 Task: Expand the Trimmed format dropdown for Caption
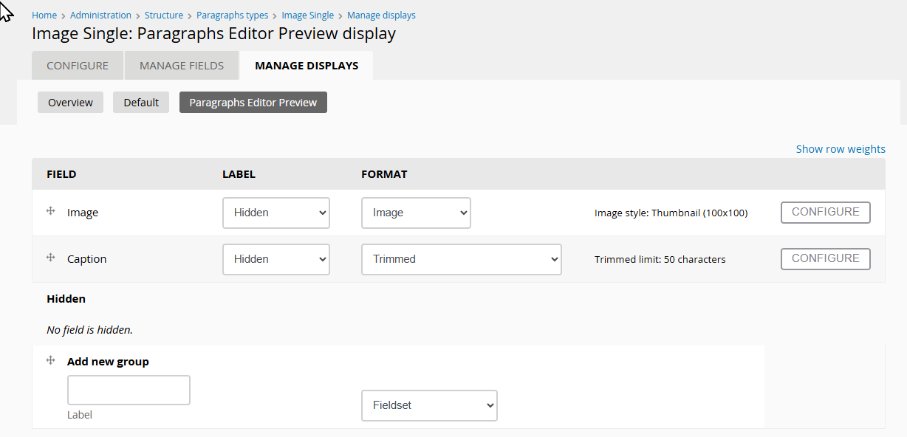(x=461, y=259)
